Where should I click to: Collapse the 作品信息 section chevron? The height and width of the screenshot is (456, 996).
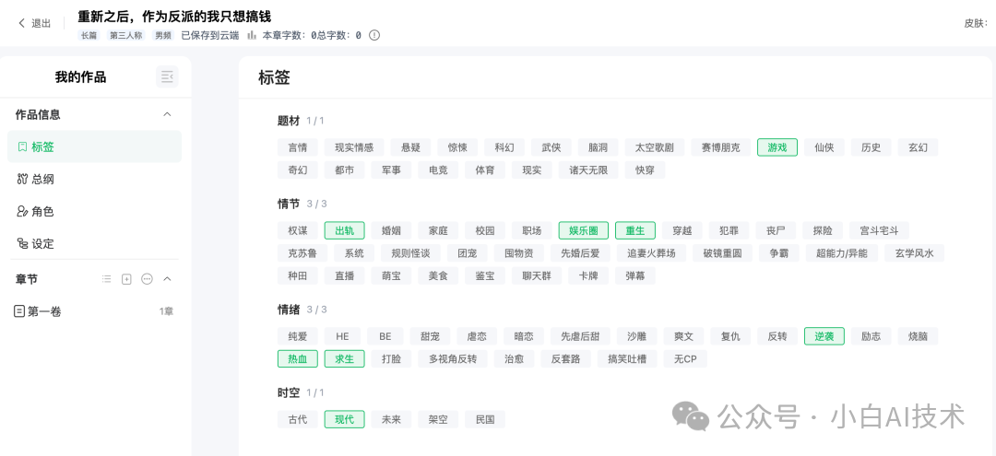click(x=167, y=115)
